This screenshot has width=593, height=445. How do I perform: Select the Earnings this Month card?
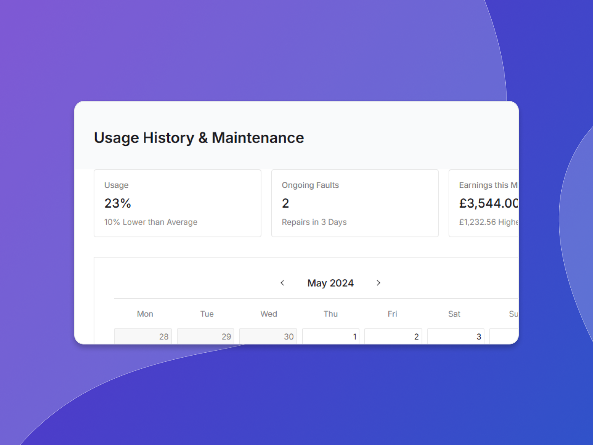484,203
